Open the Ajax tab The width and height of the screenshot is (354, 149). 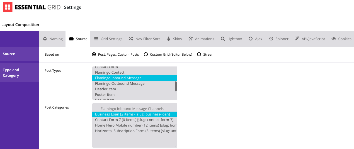(255, 39)
